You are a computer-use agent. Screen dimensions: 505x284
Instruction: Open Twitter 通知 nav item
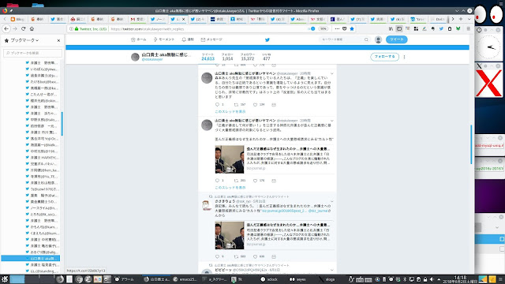point(188,39)
